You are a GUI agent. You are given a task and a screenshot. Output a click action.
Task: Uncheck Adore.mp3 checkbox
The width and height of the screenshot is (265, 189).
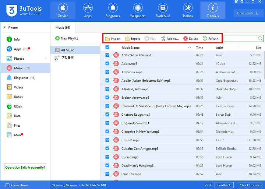[107, 63]
